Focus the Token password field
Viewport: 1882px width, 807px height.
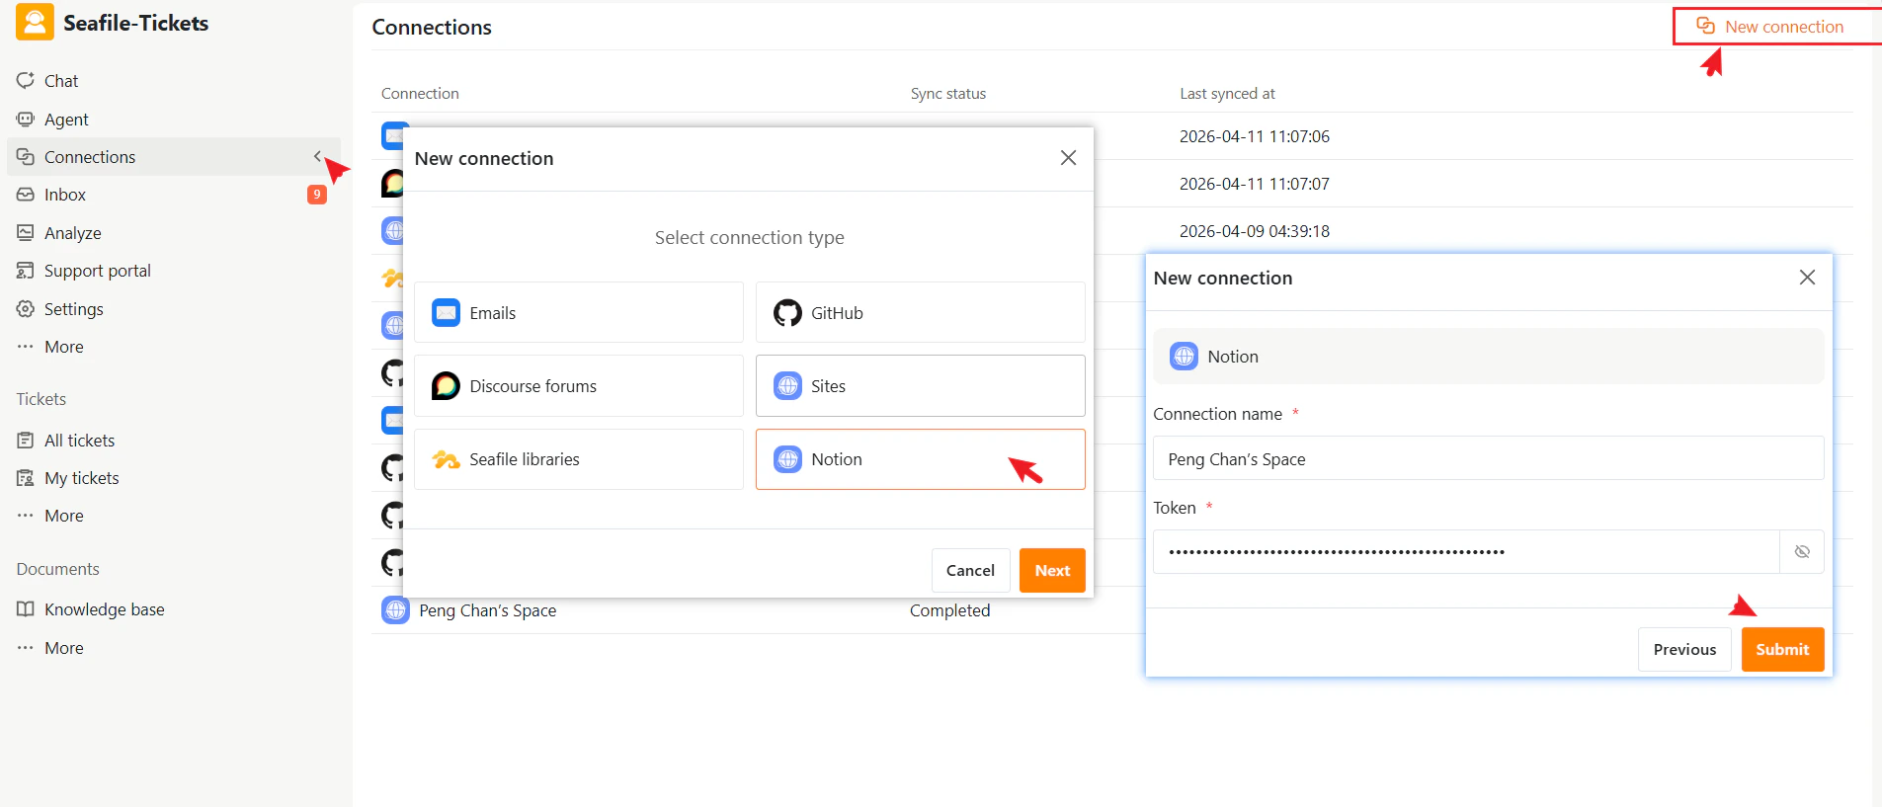click(1466, 551)
